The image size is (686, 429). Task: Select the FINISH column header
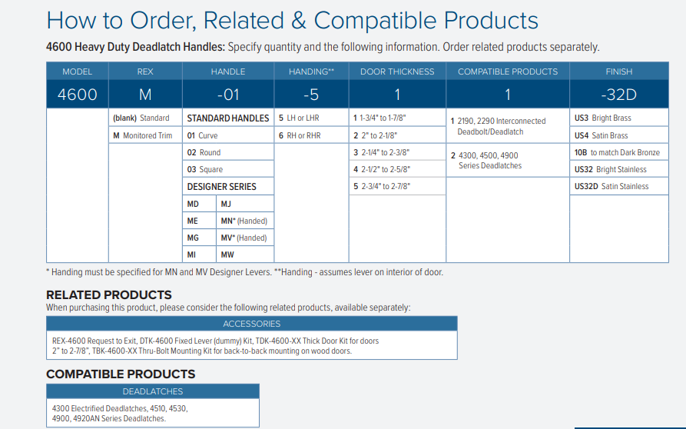coord(618,71)
